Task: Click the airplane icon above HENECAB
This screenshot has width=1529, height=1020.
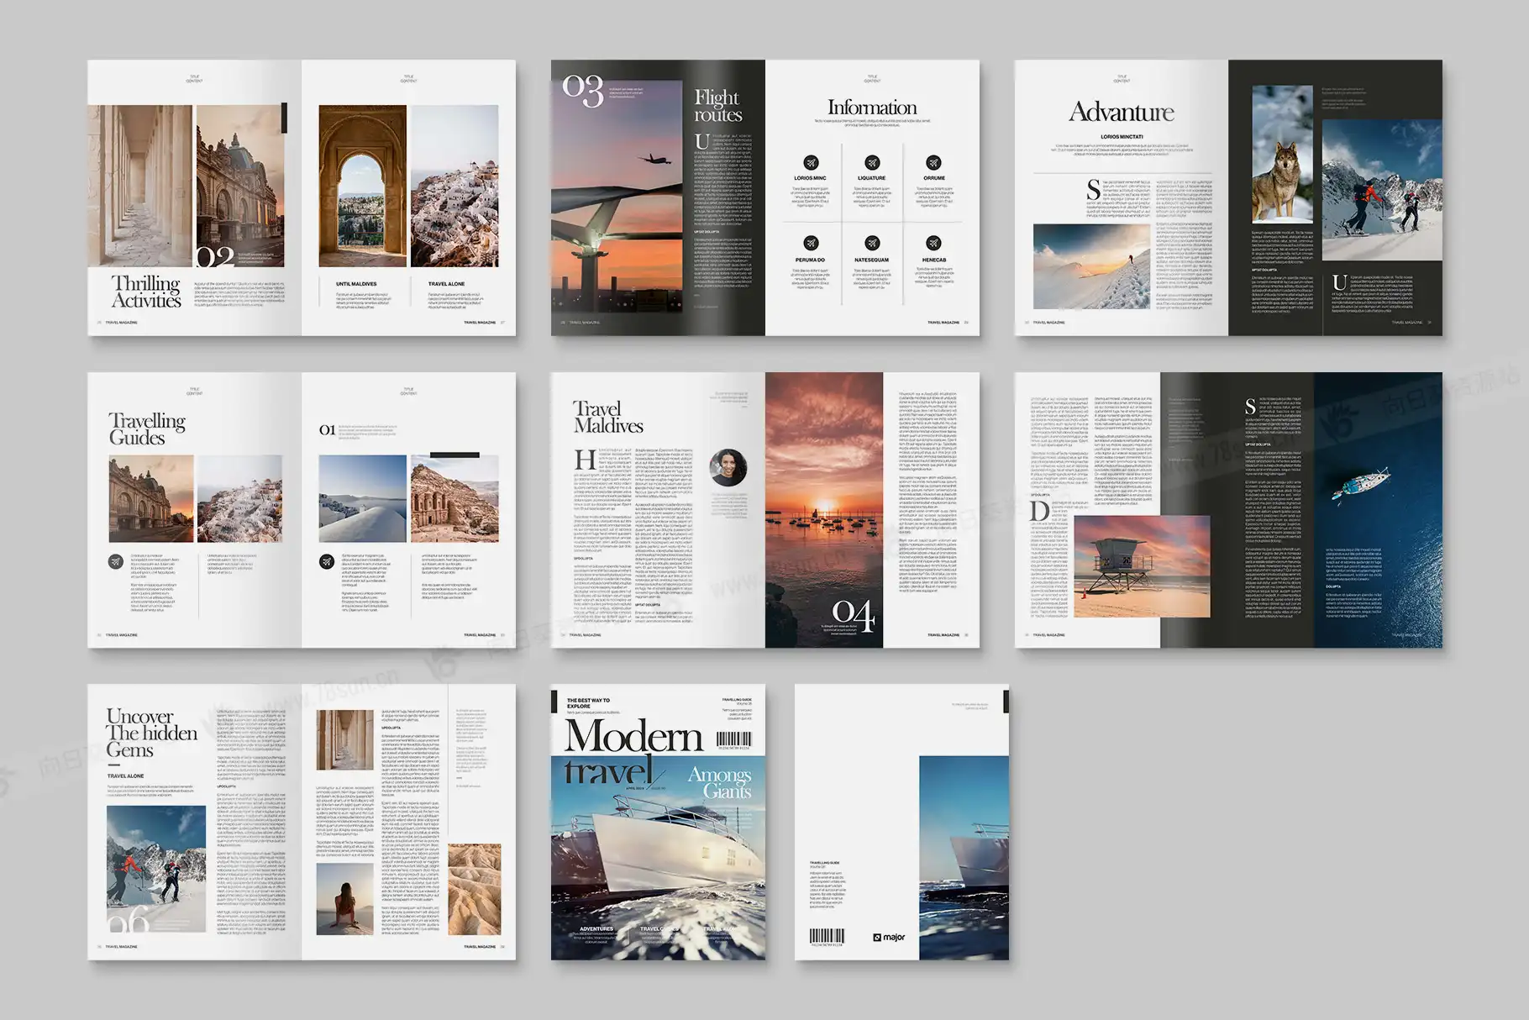Action: 933,244
